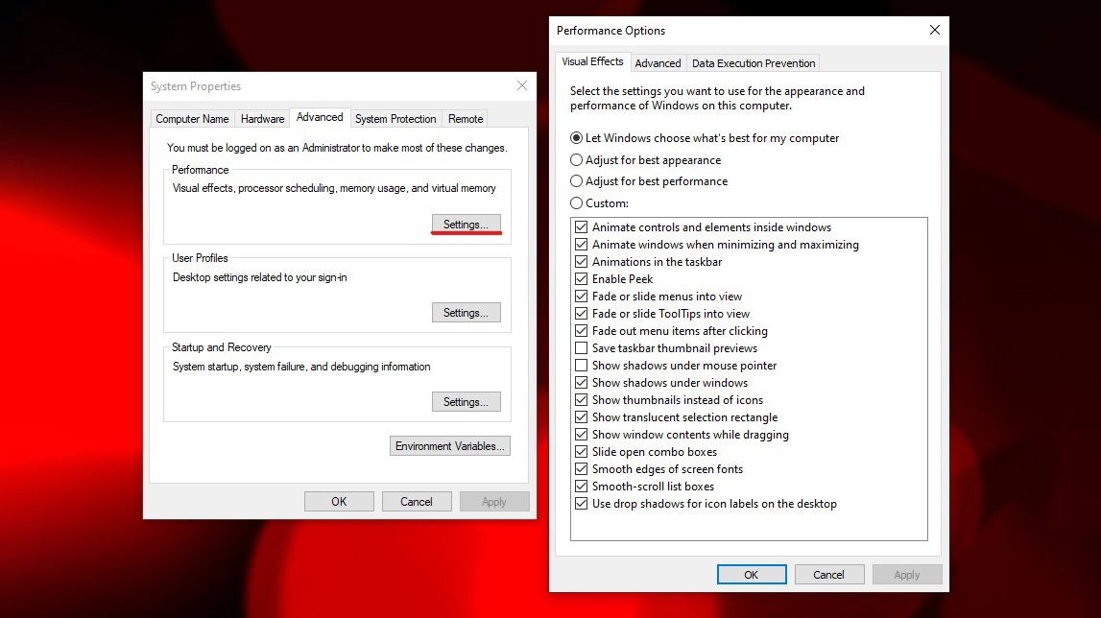The image size is (1101, 618).
Task: Click OK in System Properties window
Action: pos(339,502)
